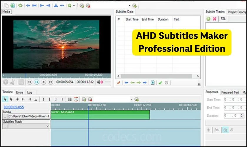Click the timeline zoom in icon
247x147 pixels.
84,99
